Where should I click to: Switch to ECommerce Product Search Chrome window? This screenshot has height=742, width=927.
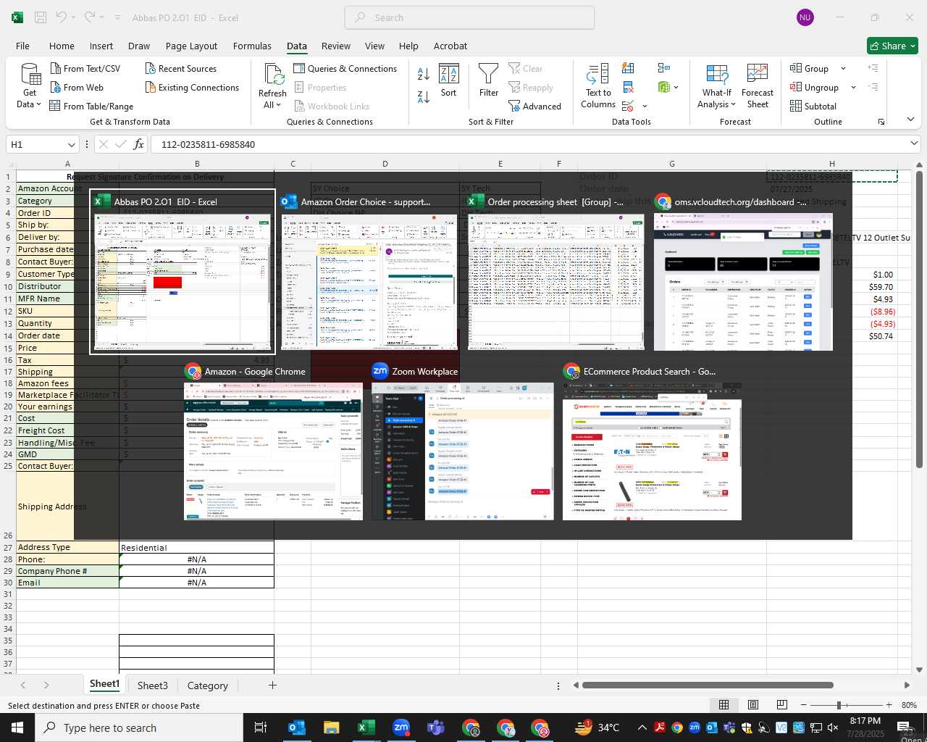652,441
